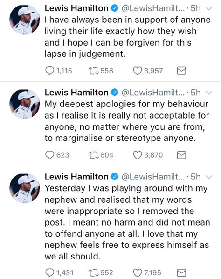The height and width of the screenshot is (279, 221).
Task: Retweet the tweet with 604 retweets
Action: coord(93,155)
